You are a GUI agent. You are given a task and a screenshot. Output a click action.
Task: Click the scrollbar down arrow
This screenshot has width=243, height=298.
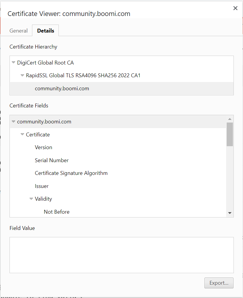pos(230,212)
